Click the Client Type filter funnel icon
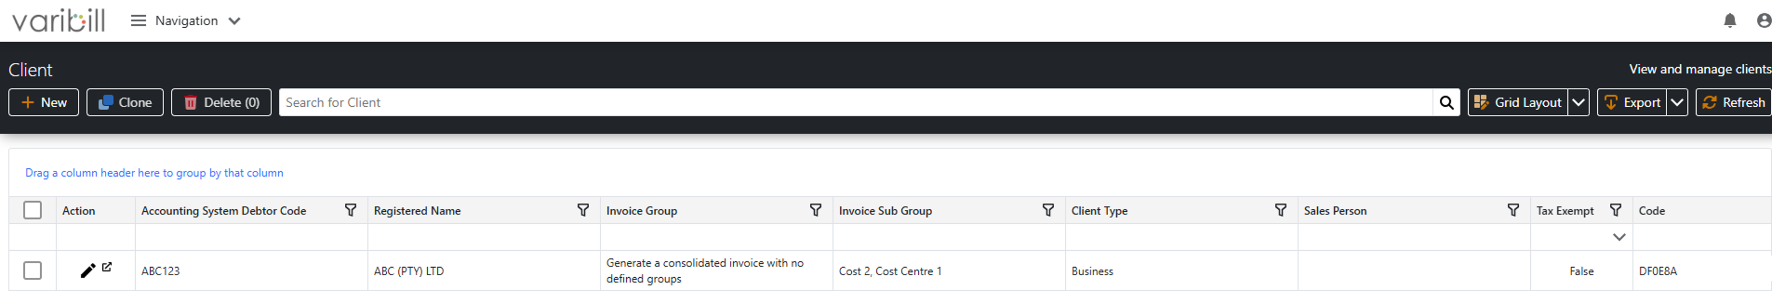This screenshot has height=291, width=1772. point(1280,210)
